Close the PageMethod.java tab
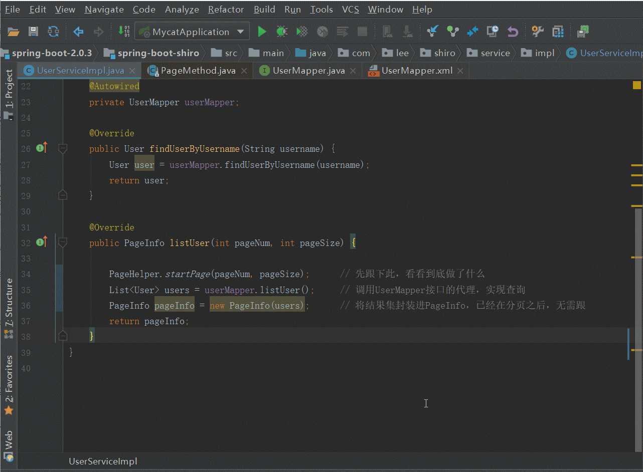643x472 pixels. [x=244, y=71]
